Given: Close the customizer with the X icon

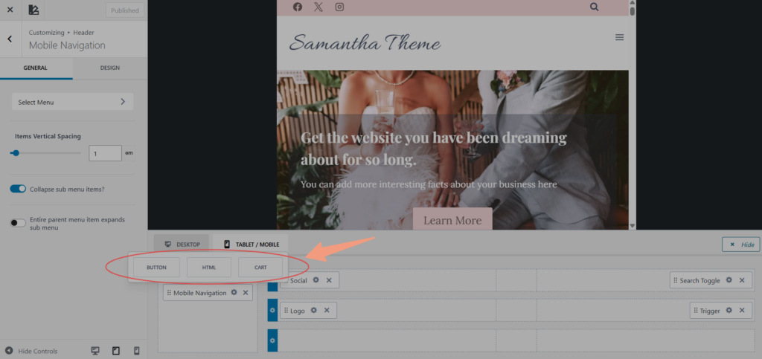Looking at the screenshot, I should [10, 10].
